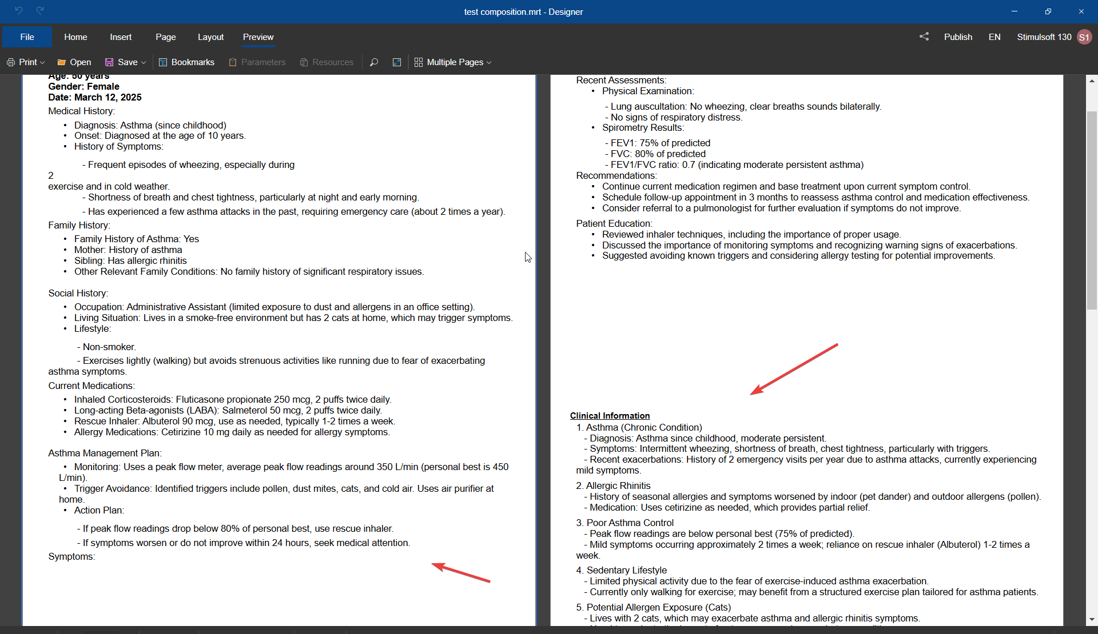Click the 'Gender: Female' line
This screenshot has width=1098, height=634.
coord(83,86)
